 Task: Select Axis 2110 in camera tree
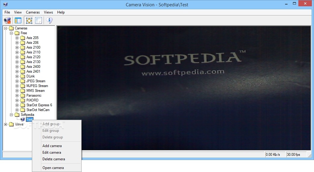pyautogui.click(x=33, y=52)
